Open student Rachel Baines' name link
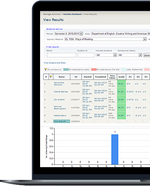The image size is (150, 187). [x=61, y=91]
